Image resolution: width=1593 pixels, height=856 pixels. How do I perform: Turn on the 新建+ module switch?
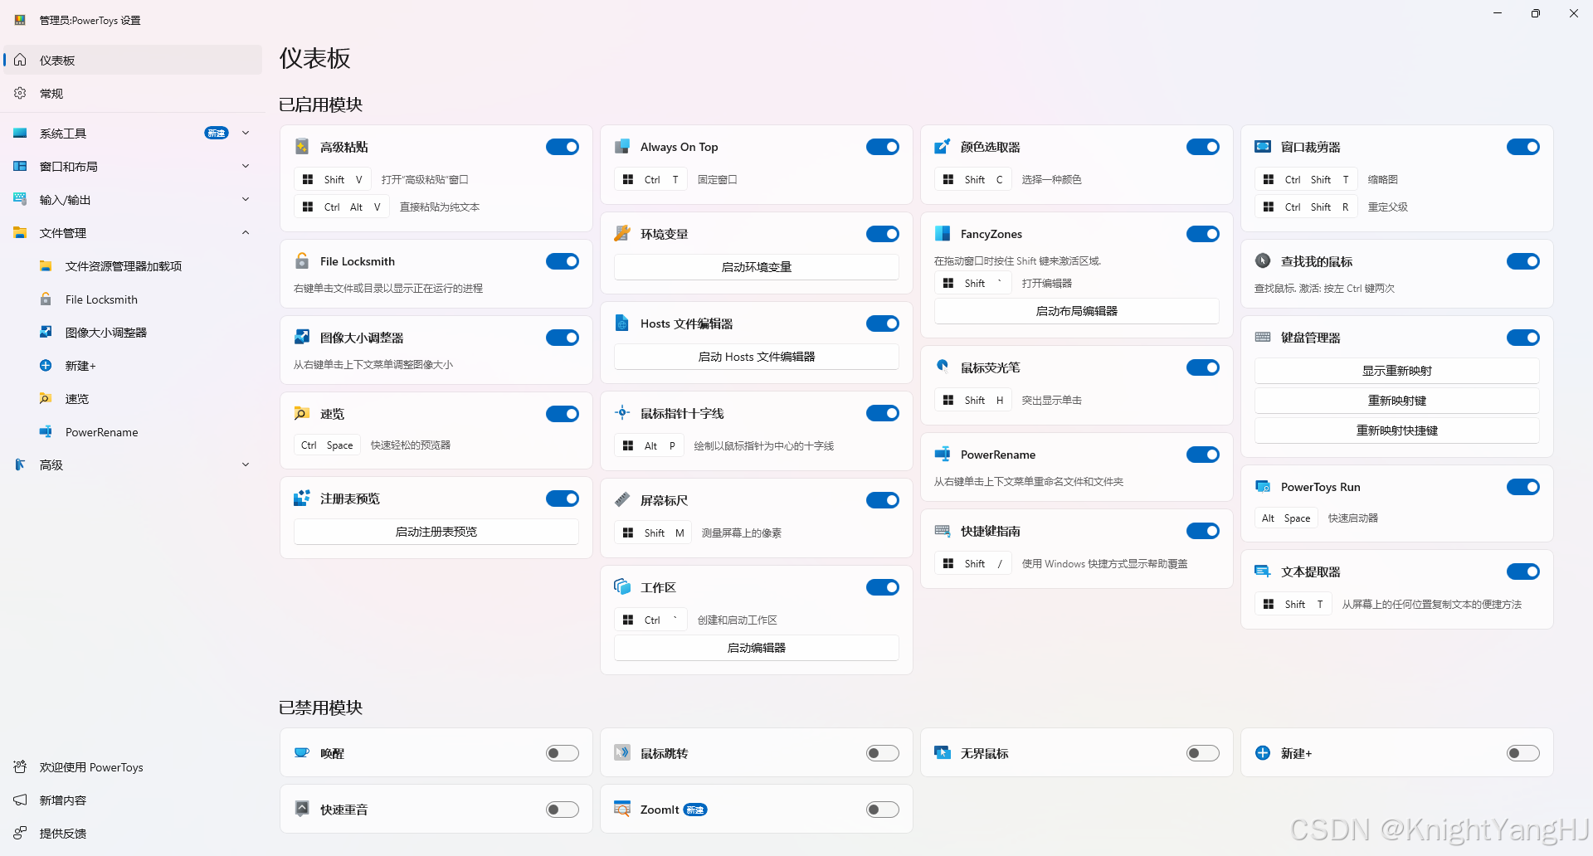[x=1523, y=753]
